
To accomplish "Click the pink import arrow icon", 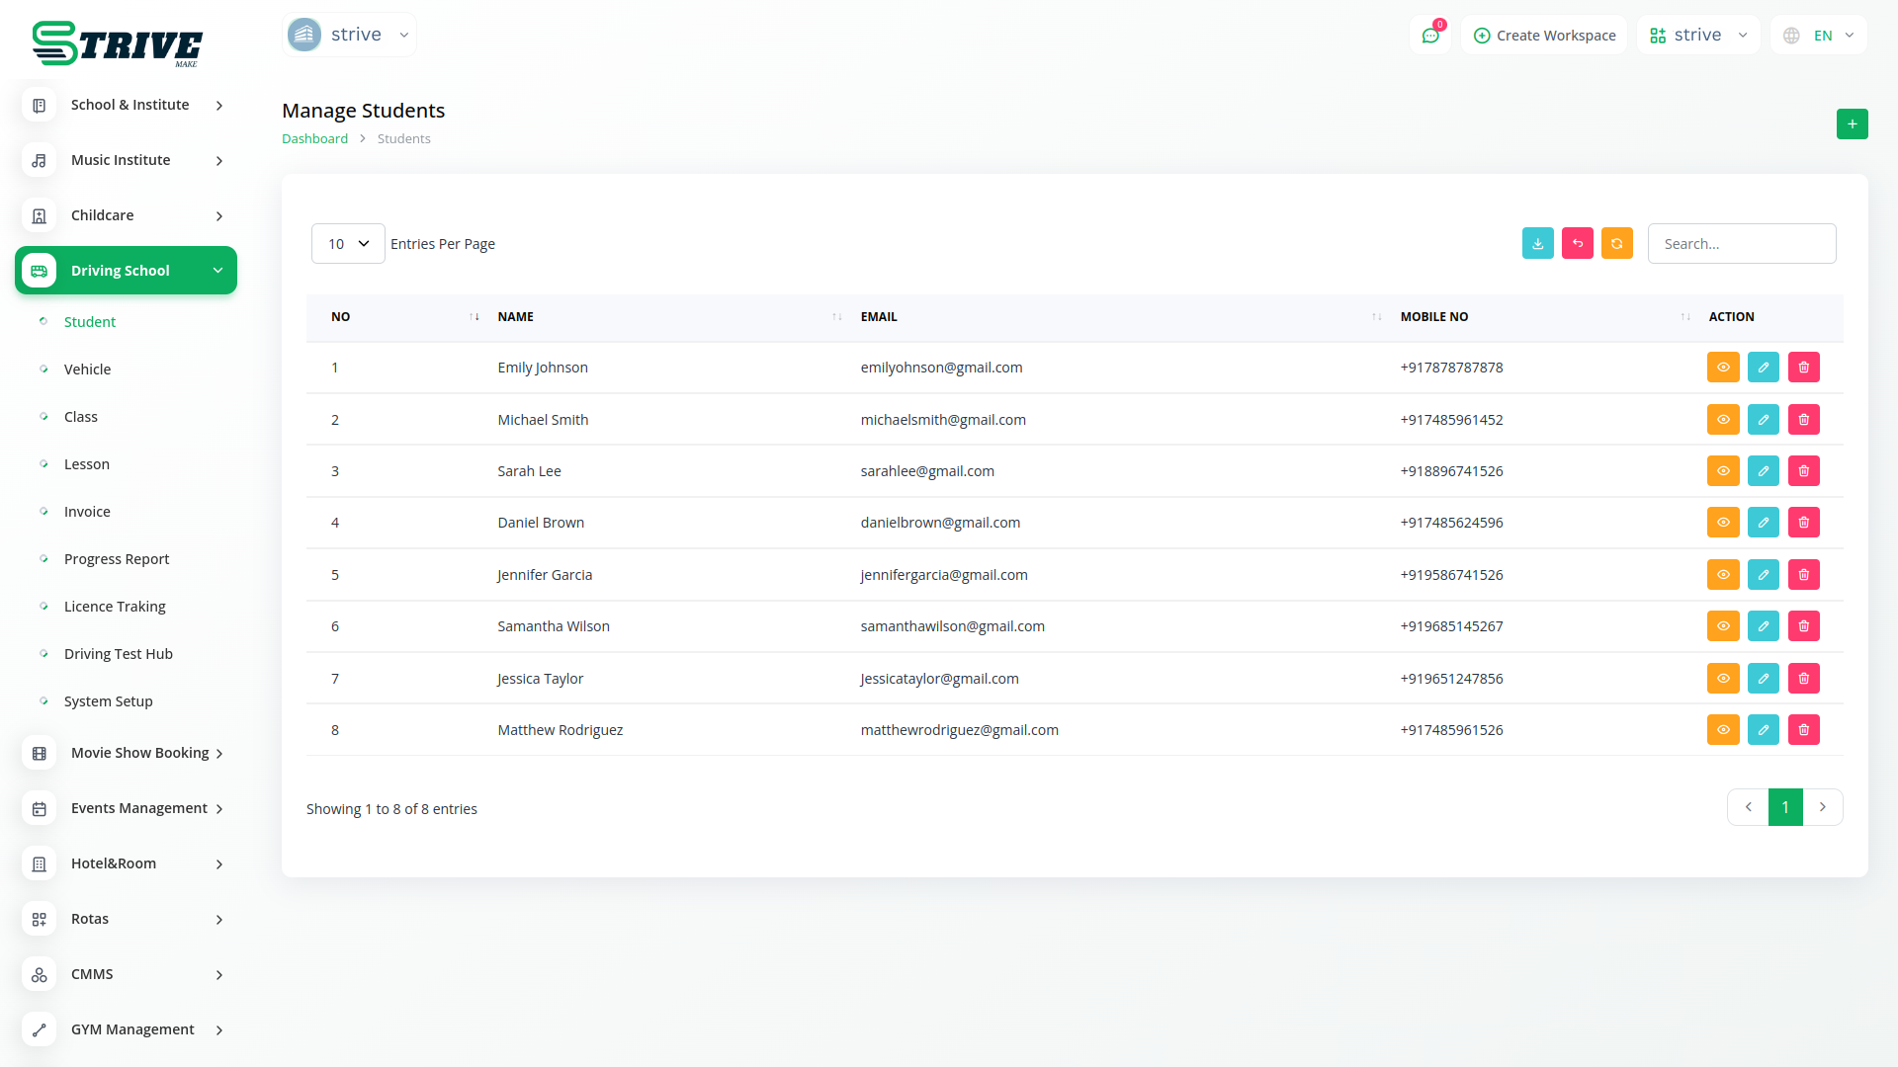I will (1577, 244).
